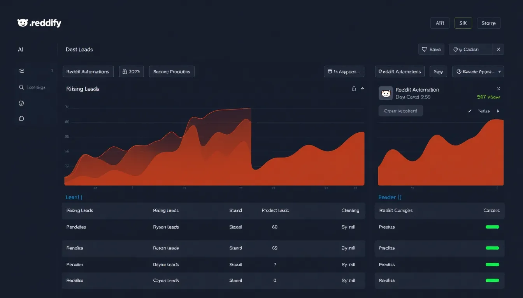Image resolution: width=523 pixels, height=298 pixels.
Task: Click the Dest Leads heading input area
Action: click(x=79, y=49)
